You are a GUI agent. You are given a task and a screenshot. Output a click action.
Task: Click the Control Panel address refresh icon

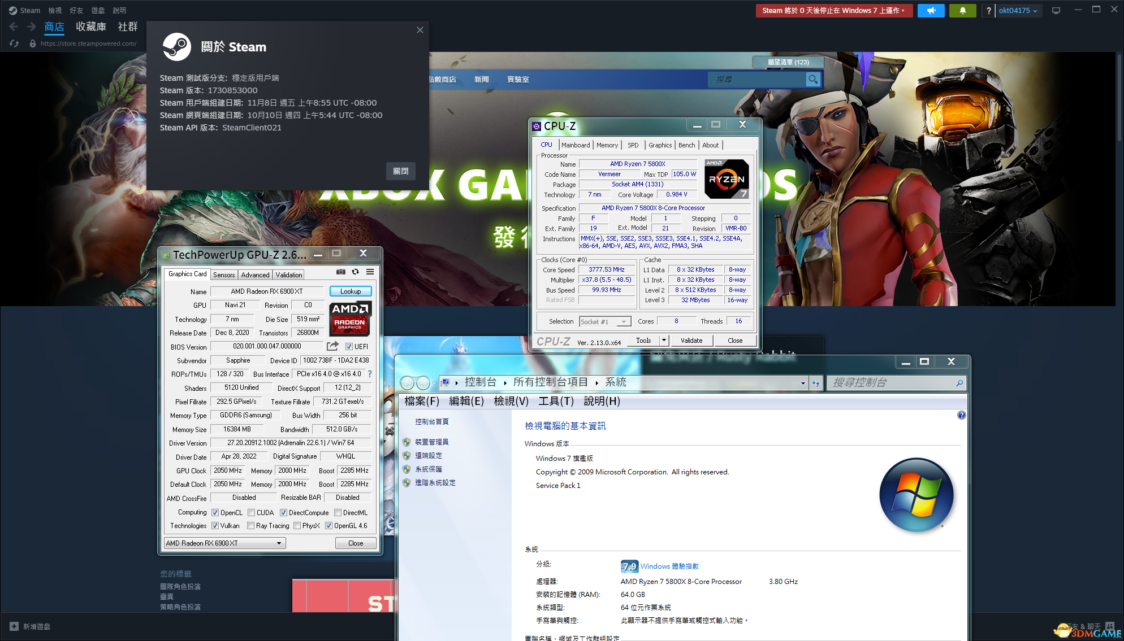[816, 383]
